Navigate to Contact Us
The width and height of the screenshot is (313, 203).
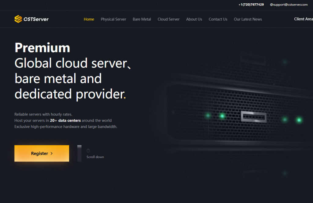tap(218, 19)
